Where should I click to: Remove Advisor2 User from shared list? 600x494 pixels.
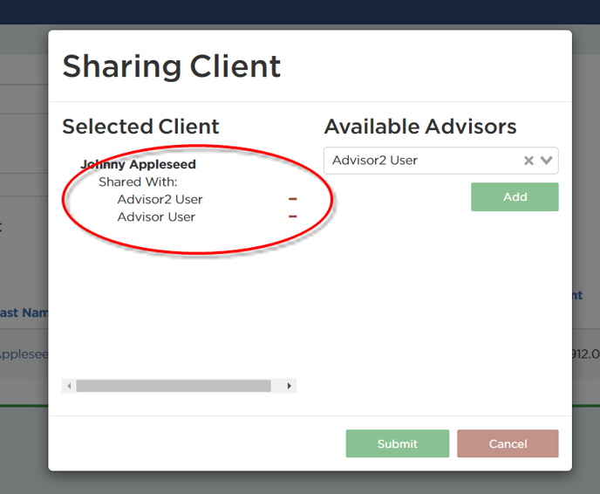pos(293,199)
